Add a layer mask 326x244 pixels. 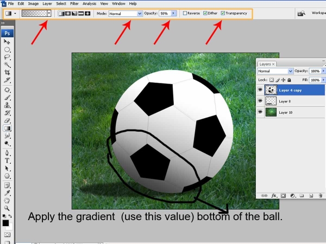[x=283, y=195]
